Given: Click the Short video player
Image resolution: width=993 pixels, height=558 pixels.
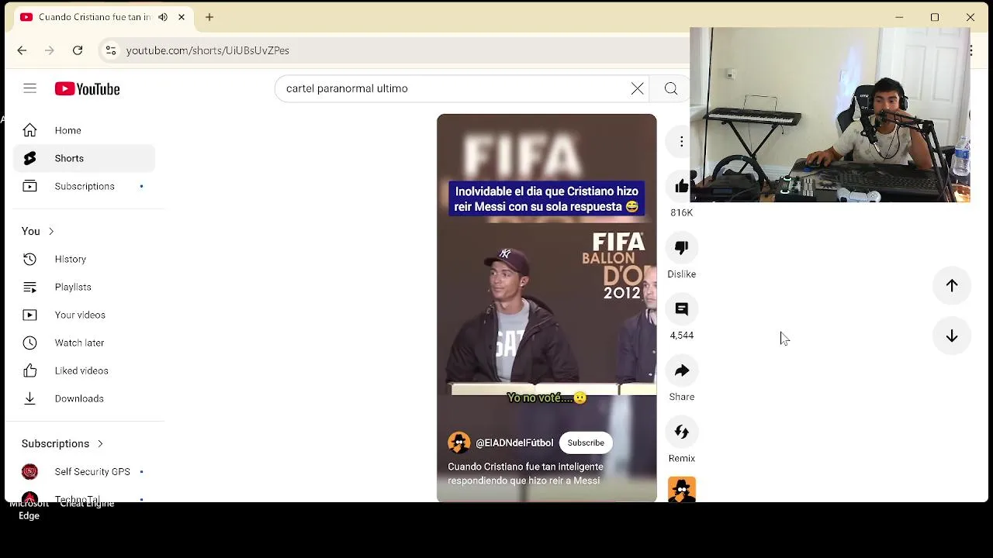Looking at the screenshot, I should coord(546,308).
